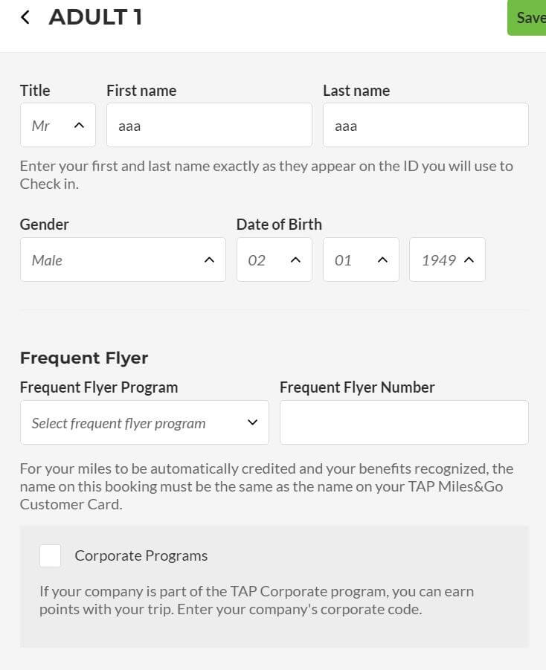
Task: Click the chevron in the Gender field
Action: (209, 260)
